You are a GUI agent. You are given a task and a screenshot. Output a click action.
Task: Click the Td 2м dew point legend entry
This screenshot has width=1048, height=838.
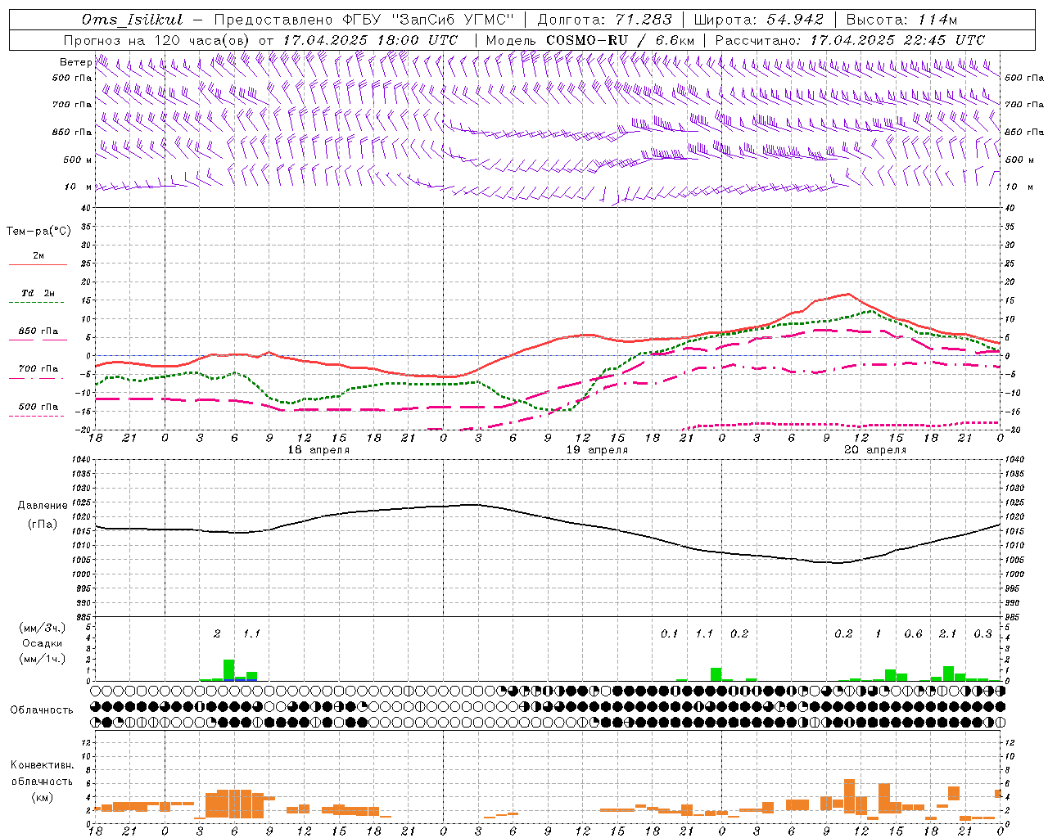point(38,293)
